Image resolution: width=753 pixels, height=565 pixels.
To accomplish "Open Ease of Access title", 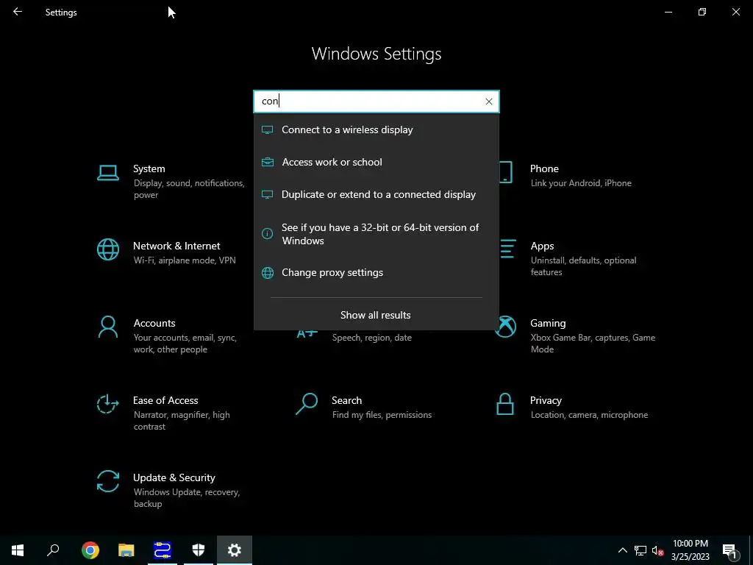I will coord(165,401).
